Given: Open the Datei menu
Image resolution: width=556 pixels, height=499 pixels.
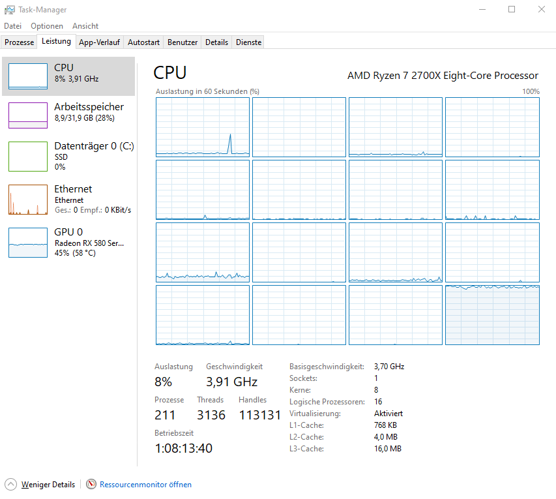Looking at the screenshot, I should click(x=12, y=25).
